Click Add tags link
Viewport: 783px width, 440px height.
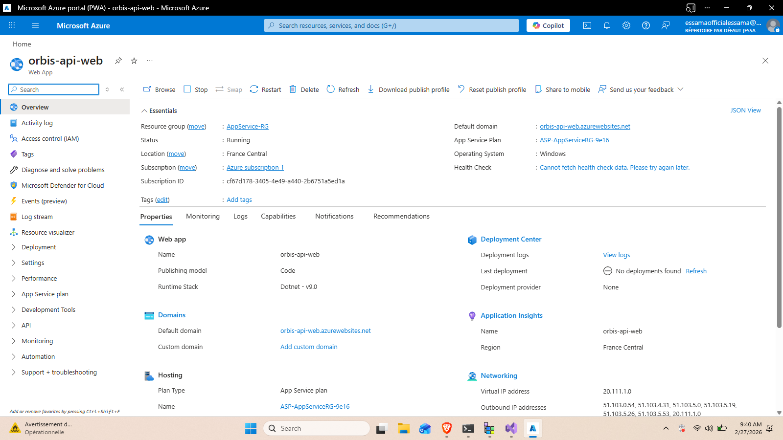pos(239,200)
